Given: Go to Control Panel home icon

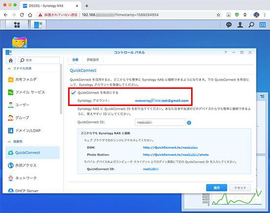Looking at the screenshot, I should 11,60.
